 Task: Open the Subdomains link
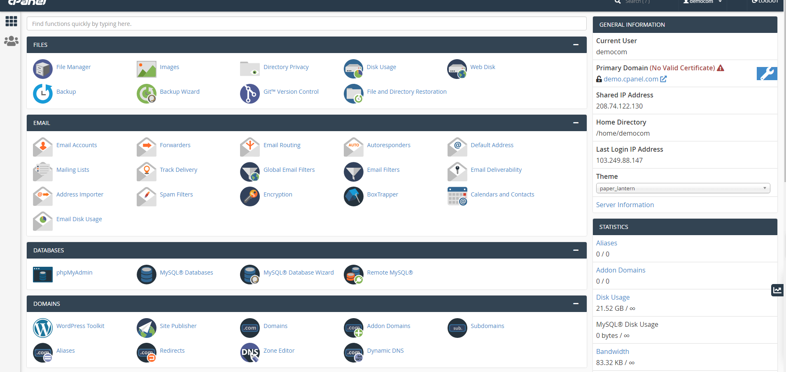487,326
